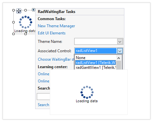
Task: Click the Associated Control: label
Action: click(x=54, y=51)
